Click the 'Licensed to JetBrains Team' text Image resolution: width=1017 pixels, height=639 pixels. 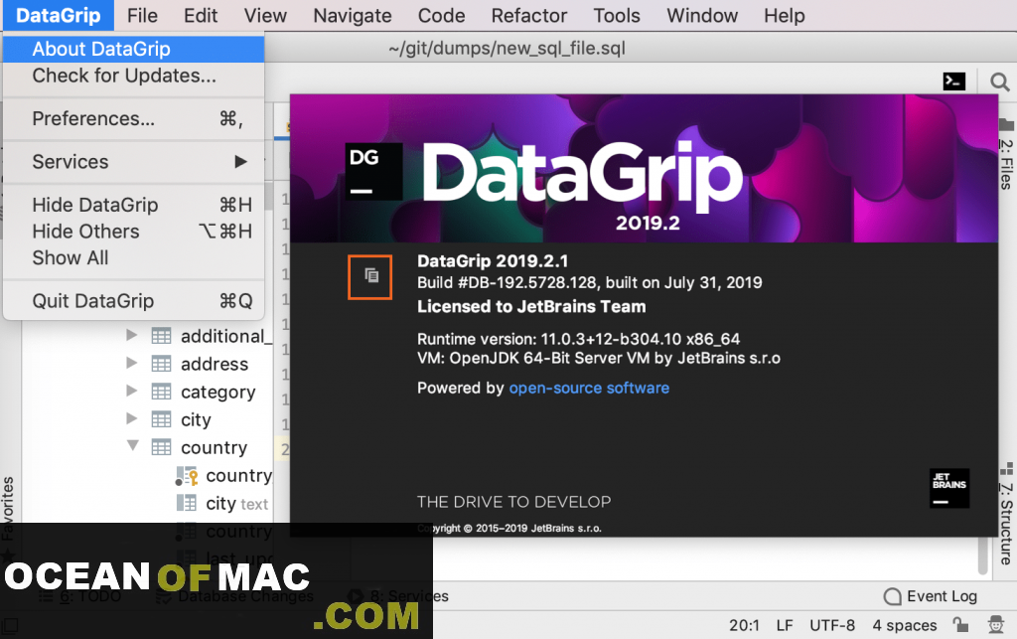531,306
